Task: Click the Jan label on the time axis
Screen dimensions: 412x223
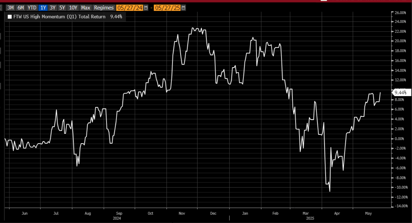Action: [x=245, y=213]
